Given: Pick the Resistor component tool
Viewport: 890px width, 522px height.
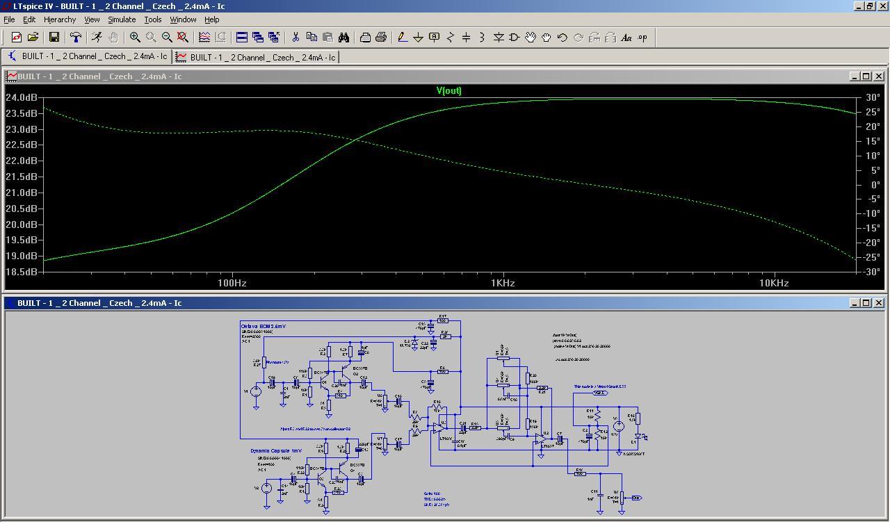Looking at the screenshot, I should point(451,38).
